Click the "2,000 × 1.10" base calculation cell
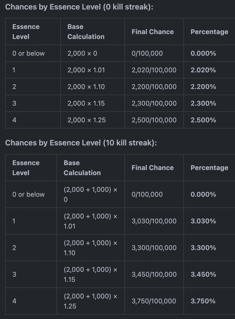Viewport: 235px width, 319px height. pyautogui.click(x=86, y=87)
